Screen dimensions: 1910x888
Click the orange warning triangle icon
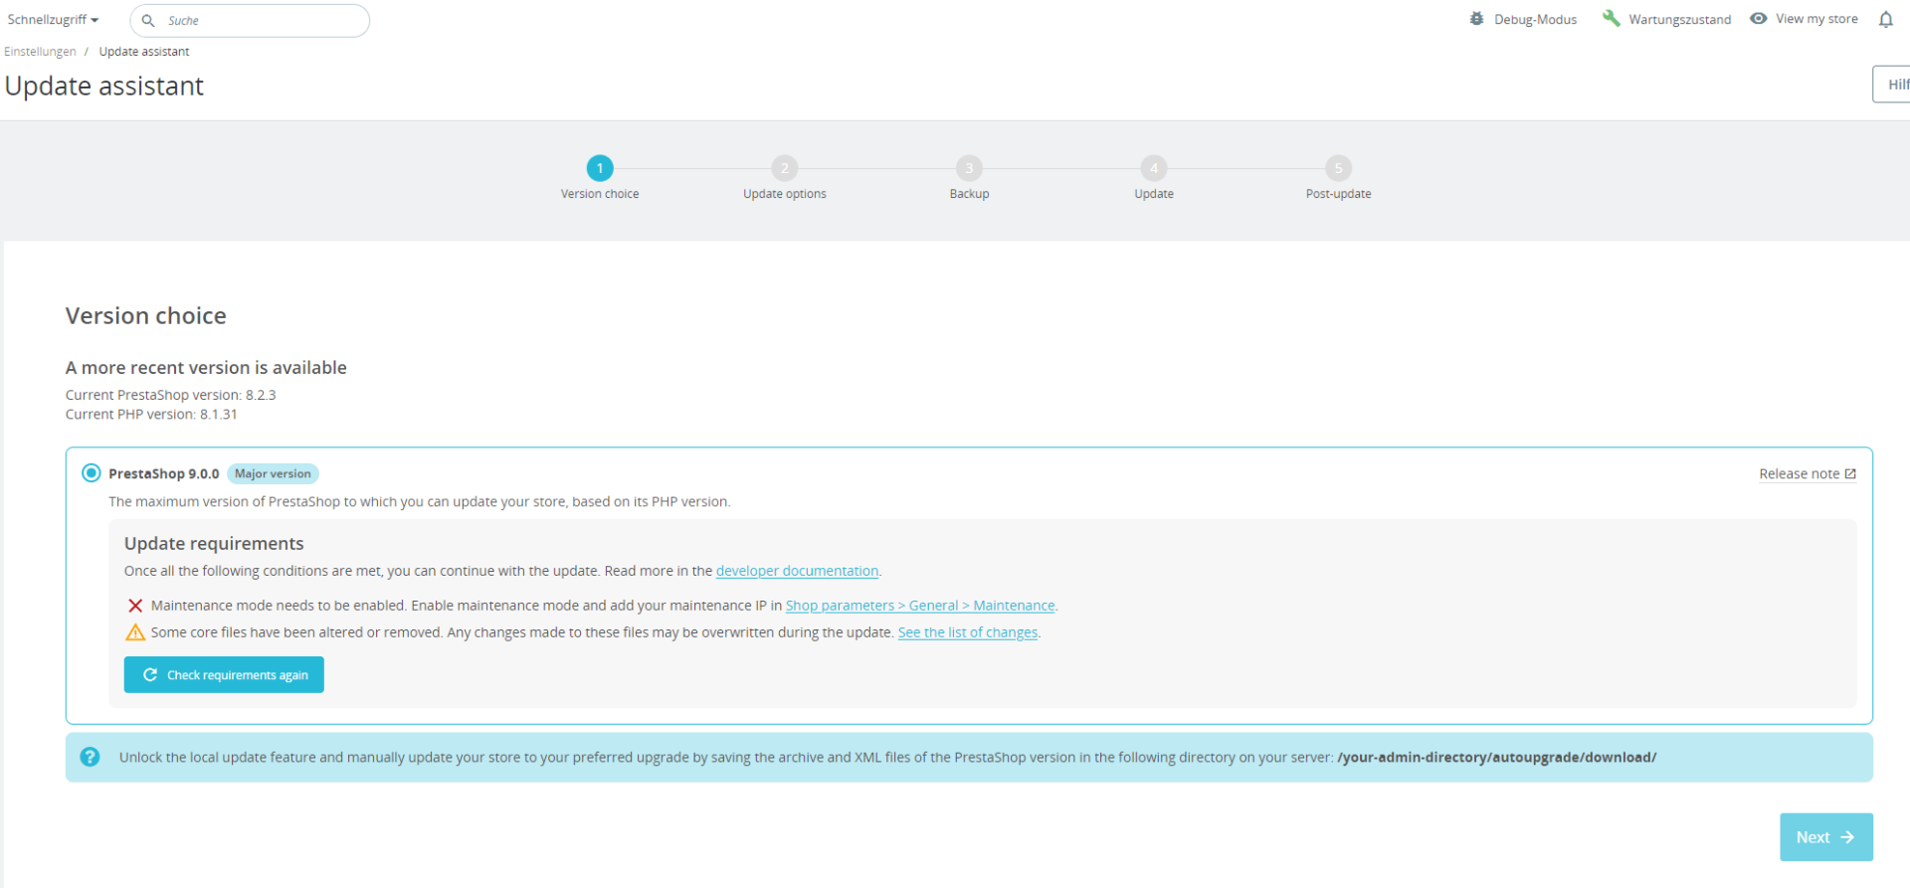point(135,632)
